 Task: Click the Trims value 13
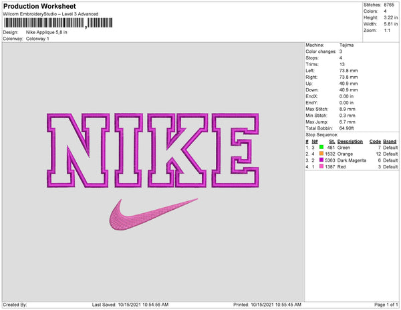pos(342,64)
